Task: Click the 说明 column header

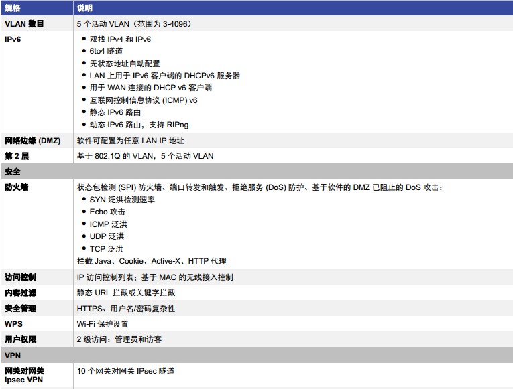Action: [85, 8]
